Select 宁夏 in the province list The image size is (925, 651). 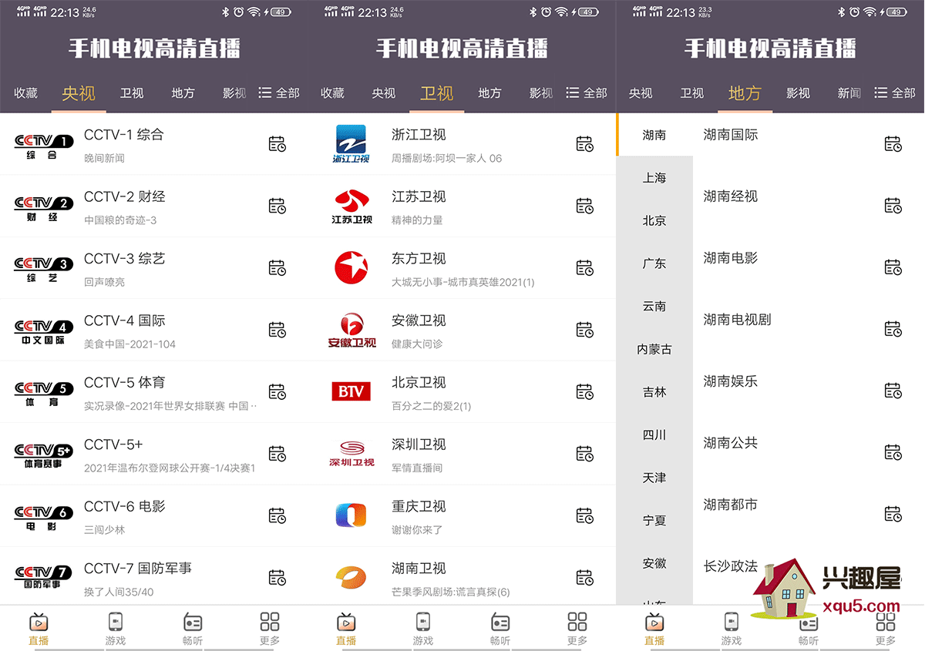654,521
